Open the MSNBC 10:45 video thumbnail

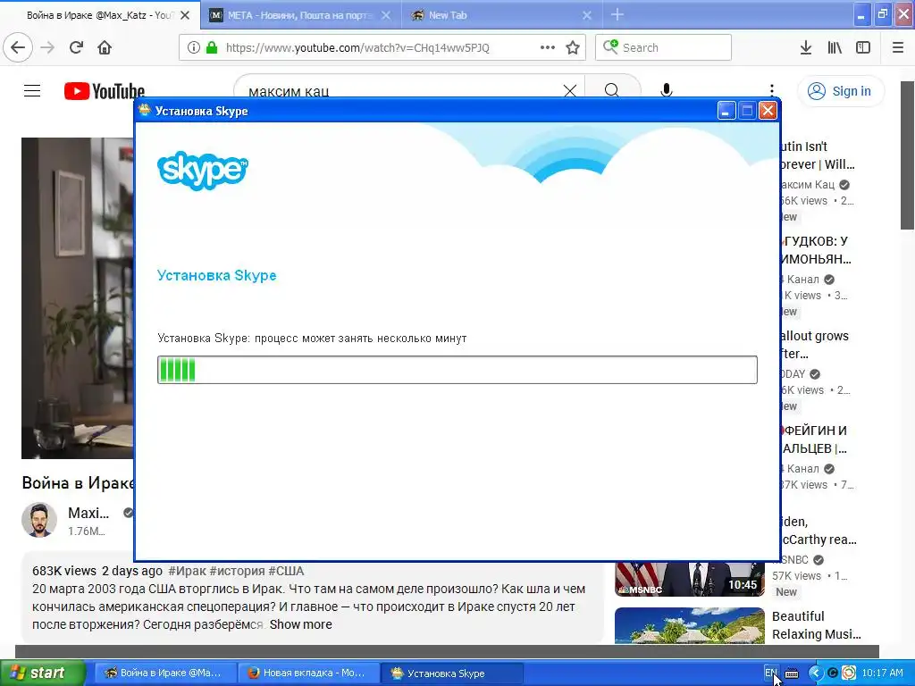click(x=689, y=579)
